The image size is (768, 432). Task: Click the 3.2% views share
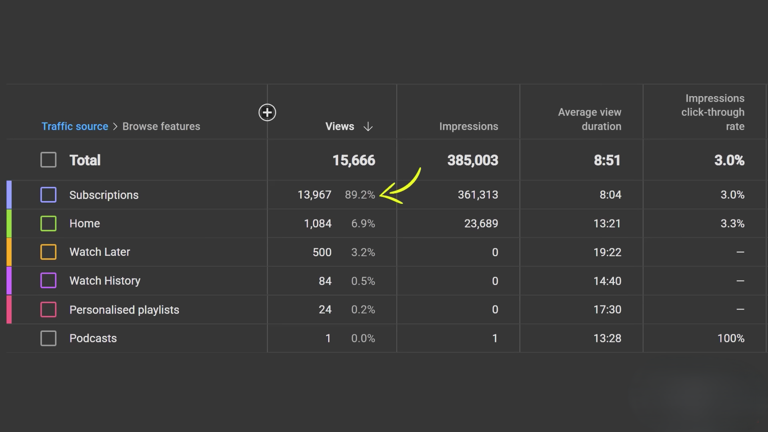[x=363, y=252]
